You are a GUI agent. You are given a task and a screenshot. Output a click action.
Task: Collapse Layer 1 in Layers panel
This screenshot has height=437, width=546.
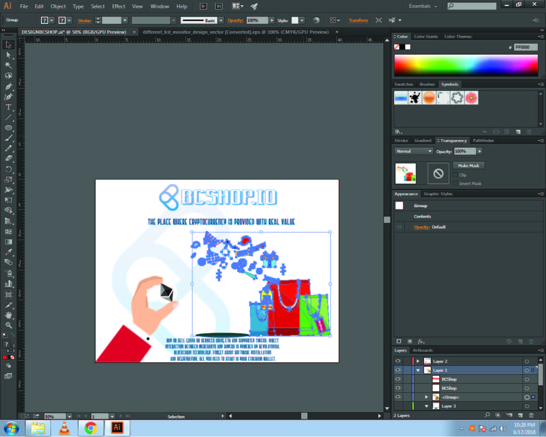(x=418, y=370)
